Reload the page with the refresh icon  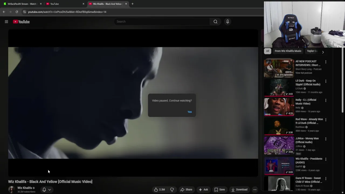pos(17,12)
